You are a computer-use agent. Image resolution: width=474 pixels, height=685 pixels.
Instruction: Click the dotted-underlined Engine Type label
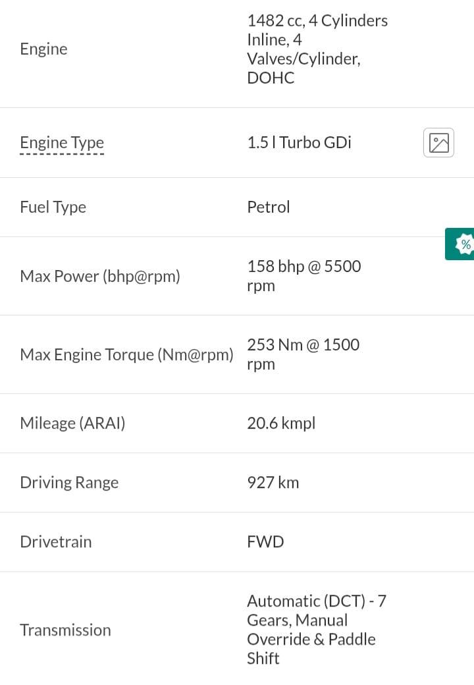click(62, 143)
